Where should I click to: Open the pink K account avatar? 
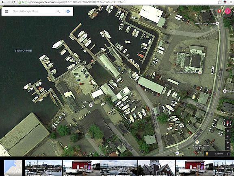tap(227, 11)
